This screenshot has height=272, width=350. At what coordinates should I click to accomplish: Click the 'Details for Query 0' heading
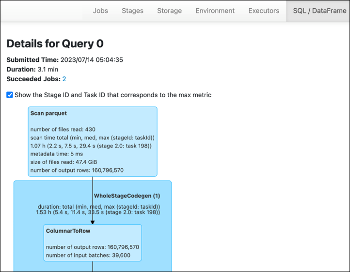(x=55, y=43)
